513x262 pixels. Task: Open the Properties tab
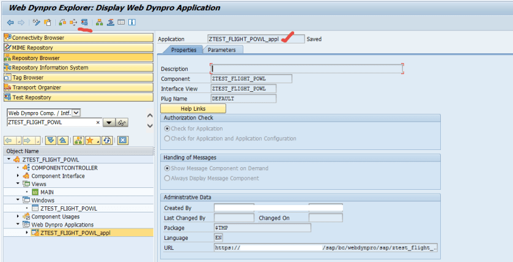183,50
